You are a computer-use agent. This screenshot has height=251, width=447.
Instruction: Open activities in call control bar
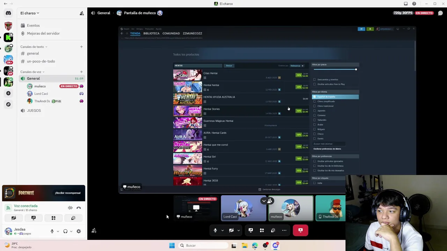262,230
